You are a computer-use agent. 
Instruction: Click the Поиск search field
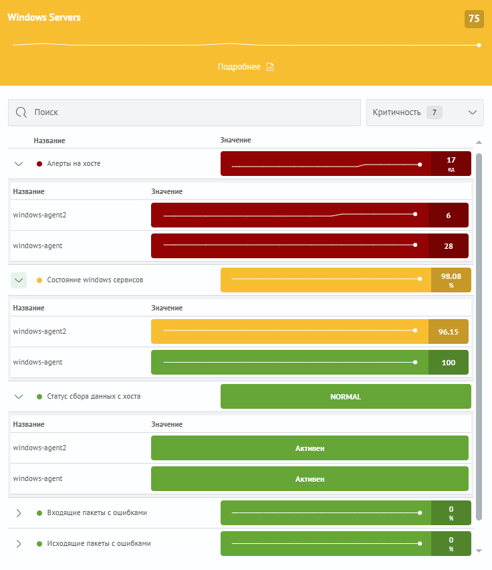194,112
